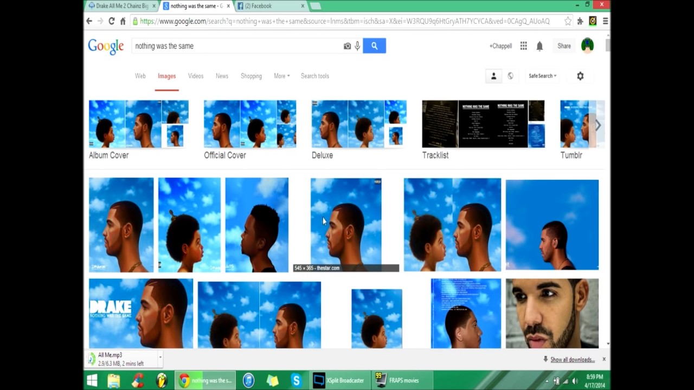Click the yellow checkmark extension icon
This screenshot has height=390, width=694.
593,21
